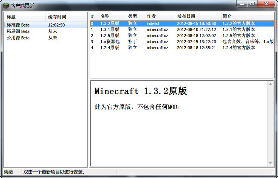278x178 pixels.
Task: Select the 公用源 Beta source
Action: coord(45,38)
